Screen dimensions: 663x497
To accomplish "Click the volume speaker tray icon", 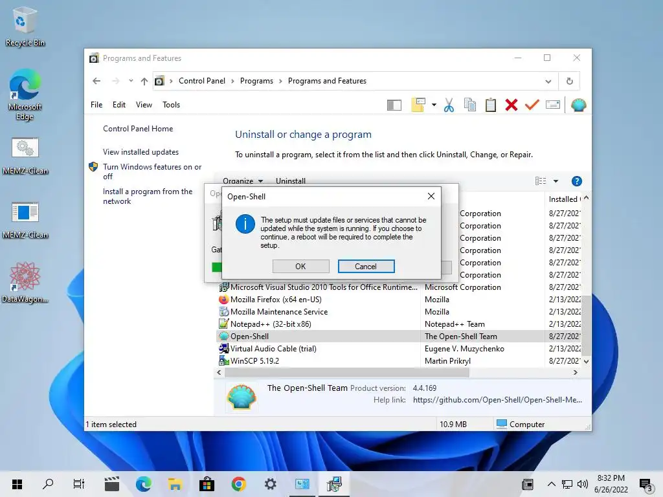I will [582, 484].
